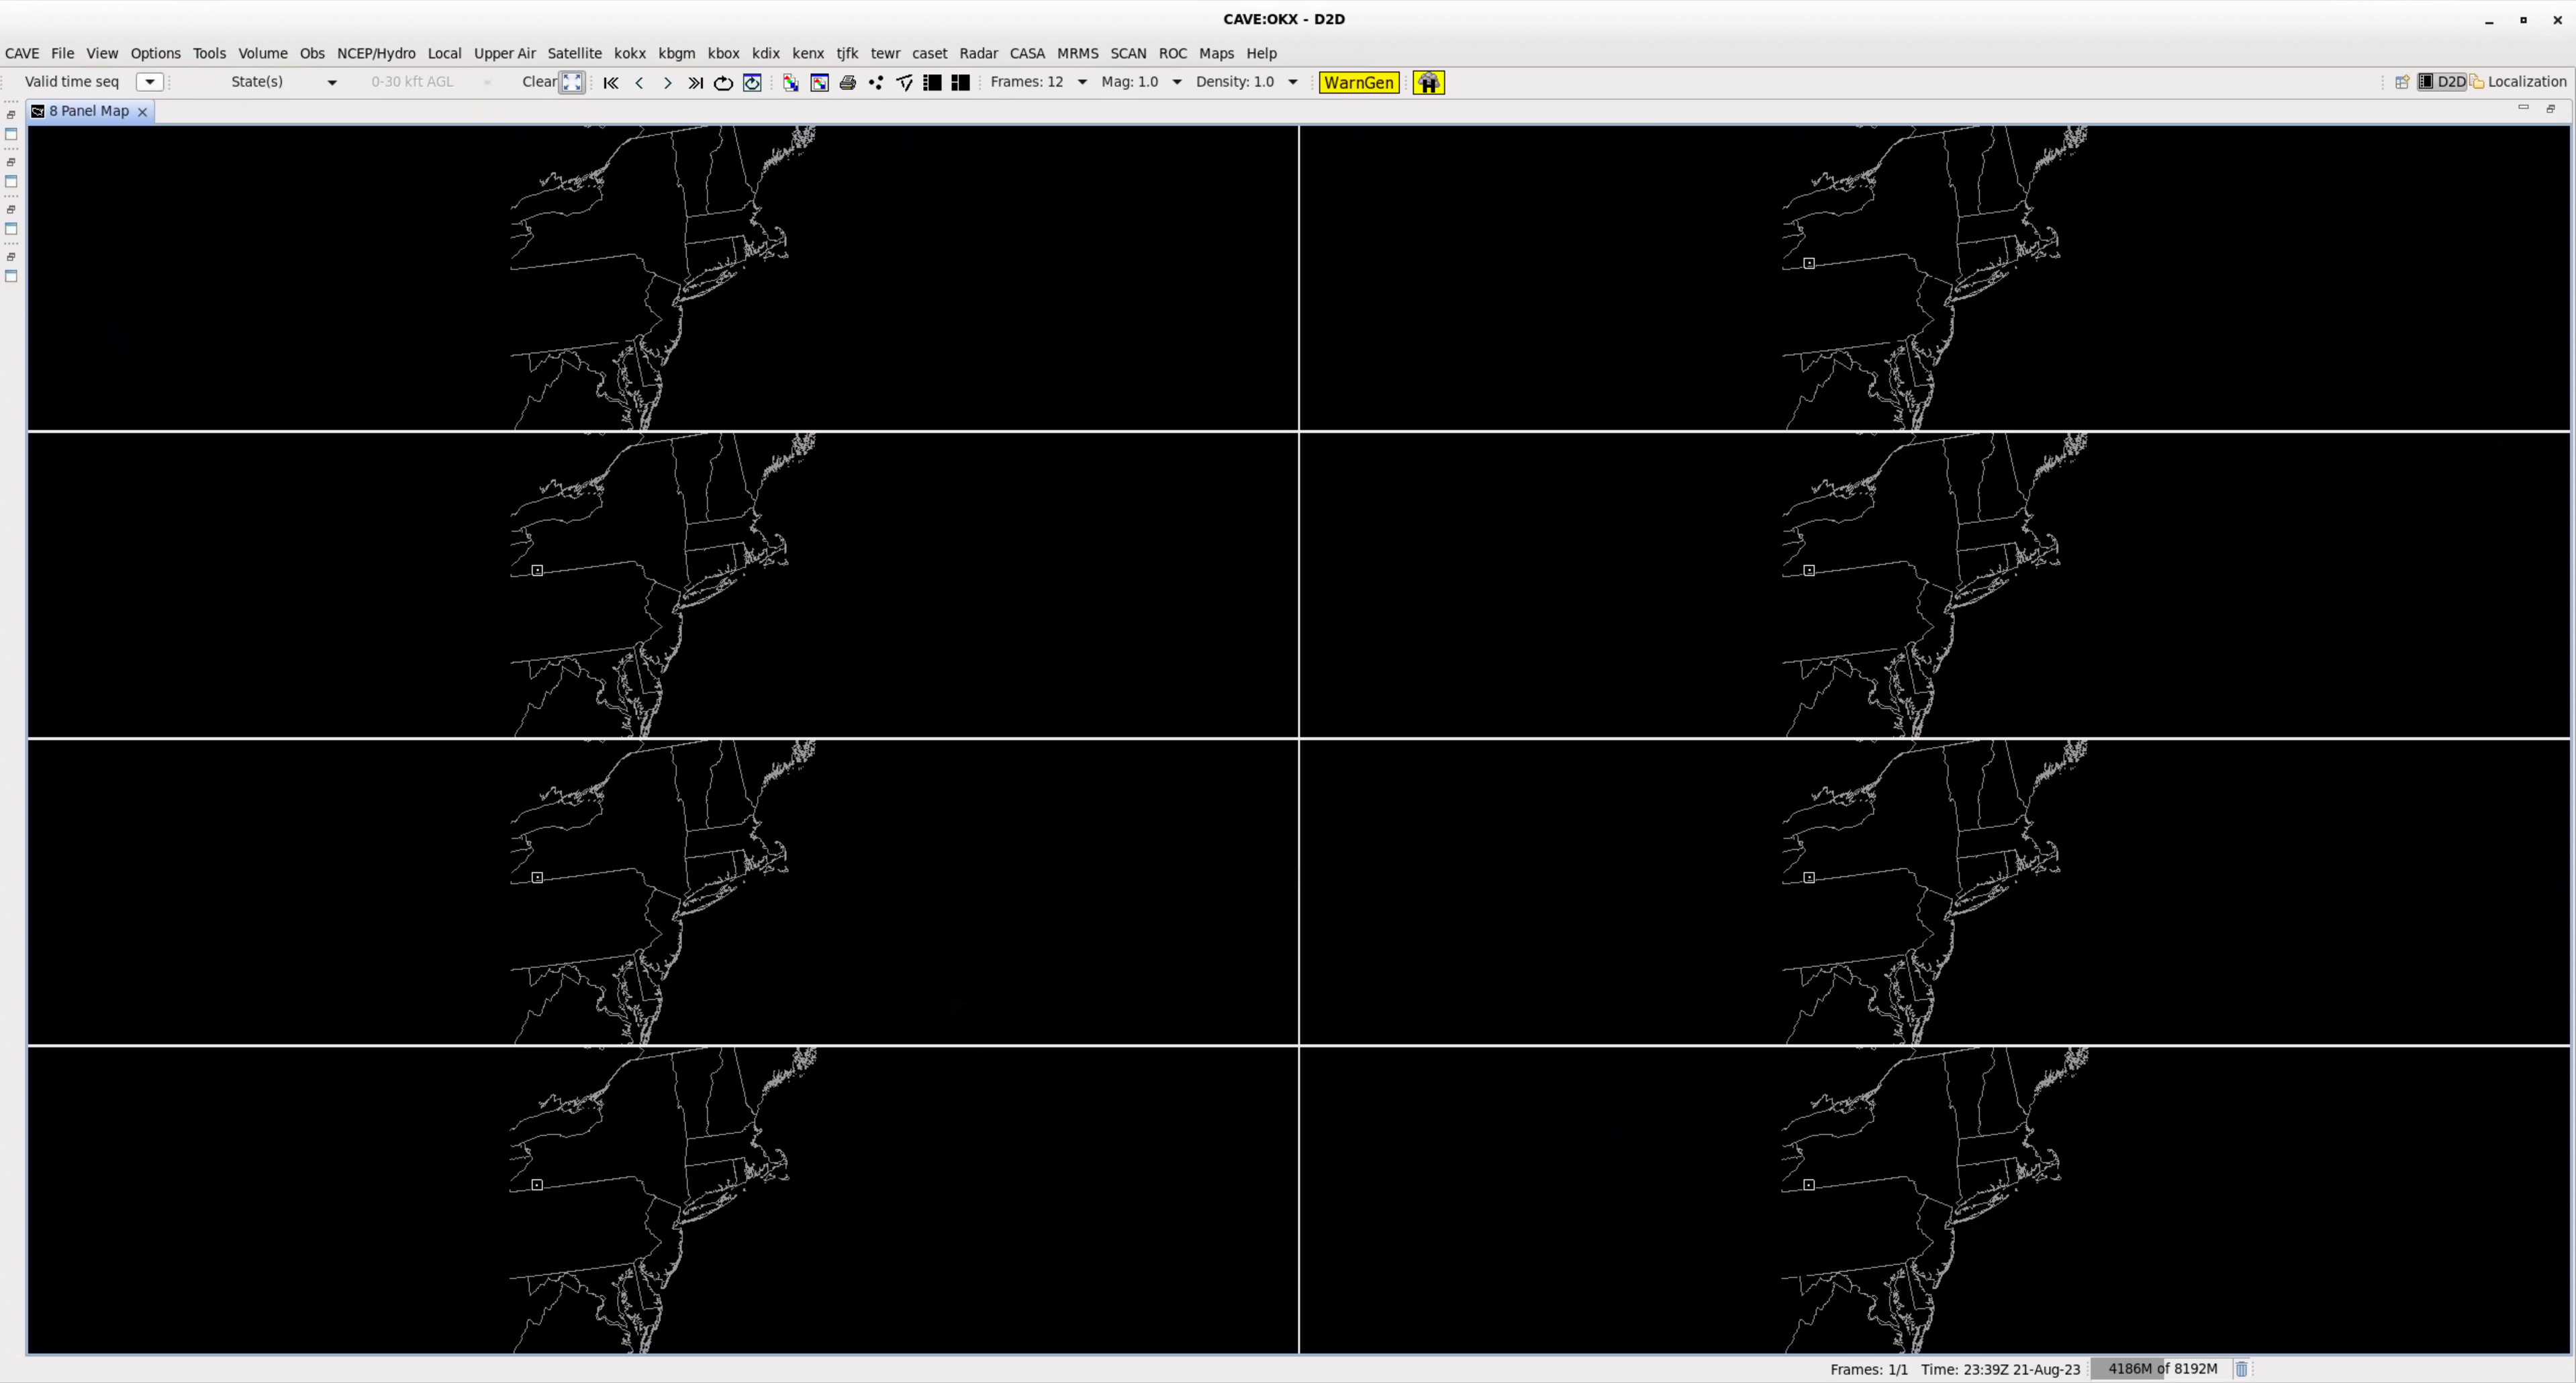Open the NCEP/Hydro menu
The image size is (2576, 1383).
pyautogui.click(x=376, y=53)
